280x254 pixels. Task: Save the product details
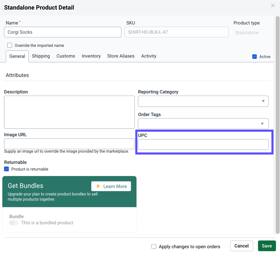(267, 246)
